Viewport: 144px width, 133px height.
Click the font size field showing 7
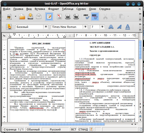[95, 27]
